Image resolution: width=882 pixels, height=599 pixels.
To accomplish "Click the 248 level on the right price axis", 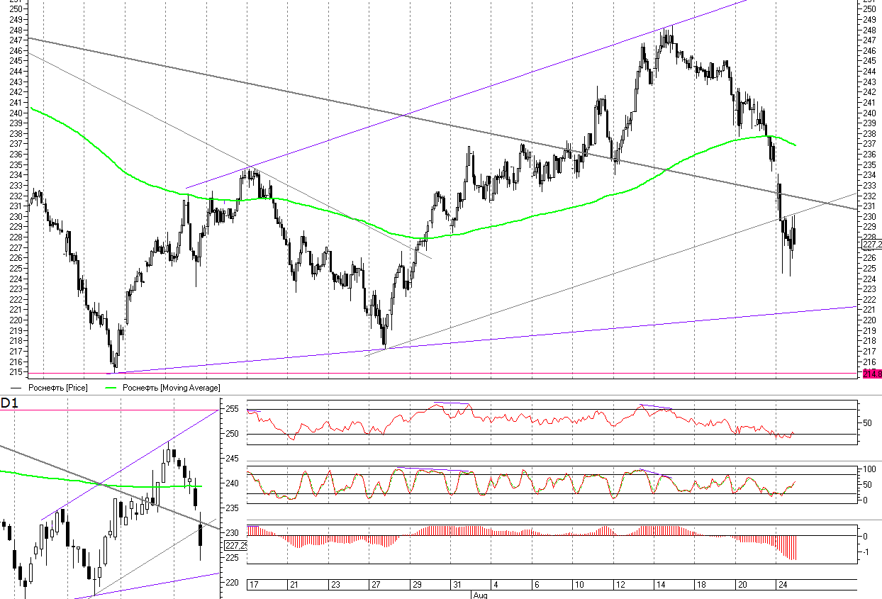I will point(869,30).
